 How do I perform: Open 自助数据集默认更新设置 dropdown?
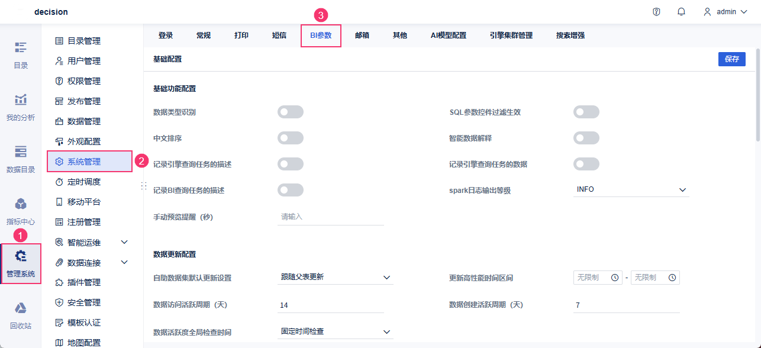coord(336,277)
